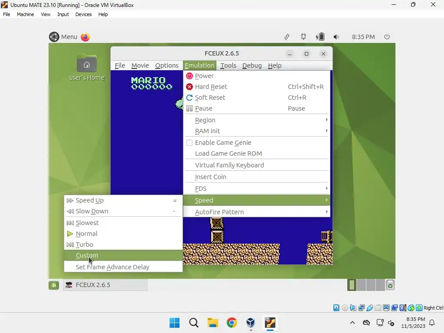Screen dimensions: 444x333
Task: Open the Speed submenu entry
Action: (257, 200)
